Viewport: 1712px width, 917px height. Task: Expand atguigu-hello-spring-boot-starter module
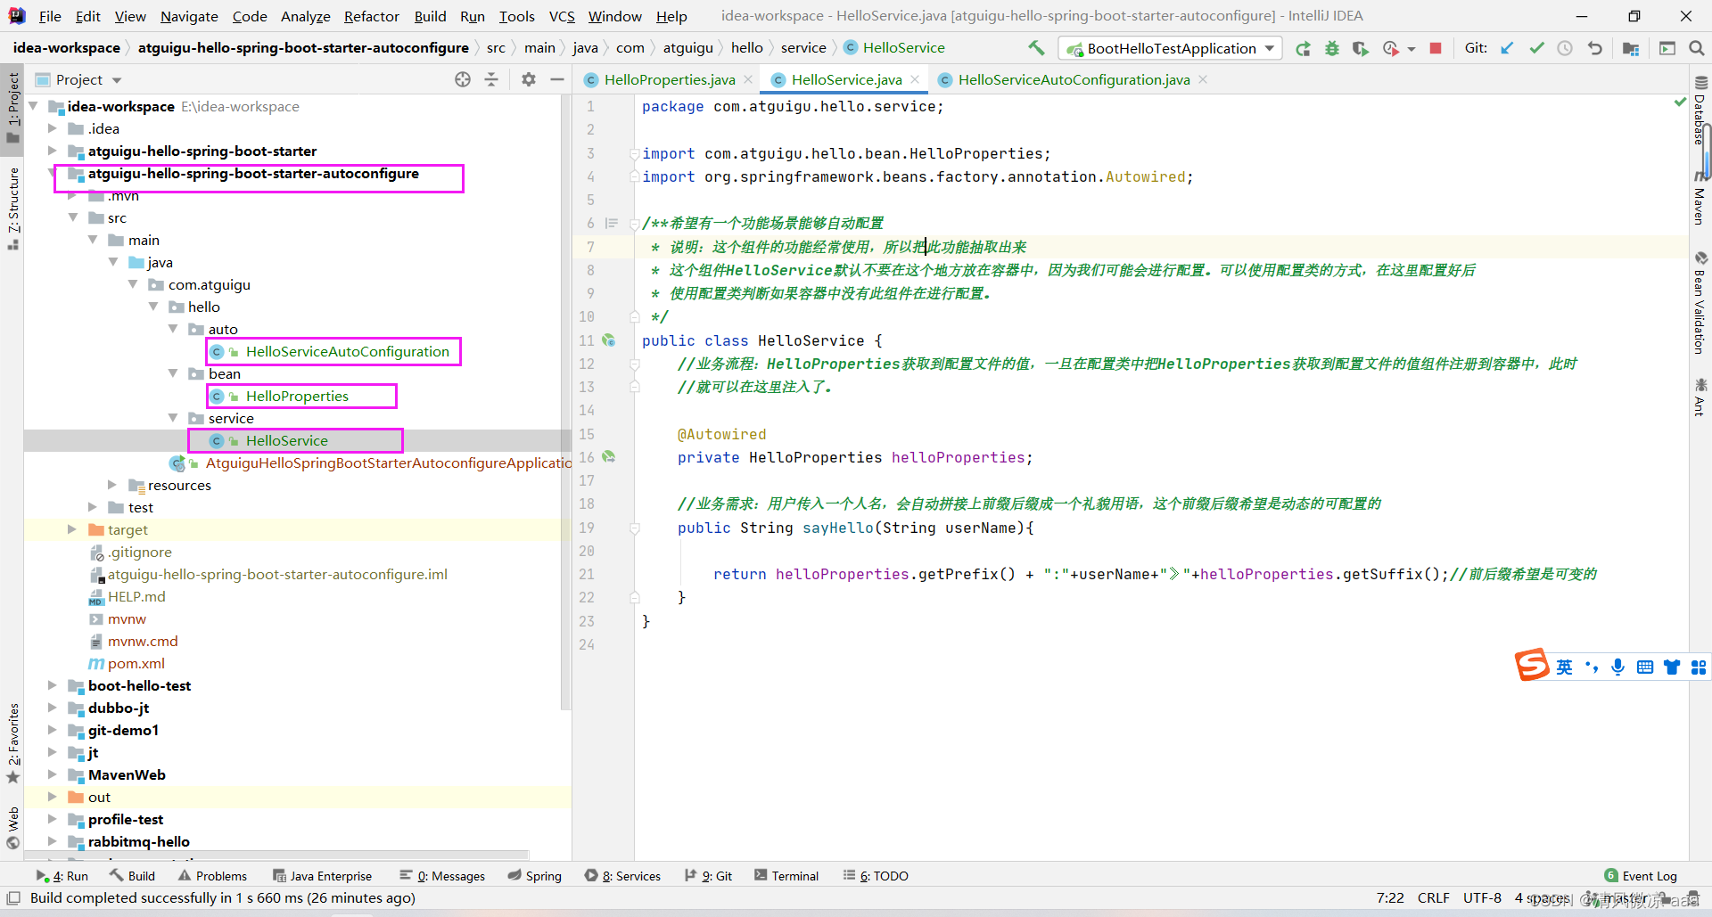pos(53,151)
